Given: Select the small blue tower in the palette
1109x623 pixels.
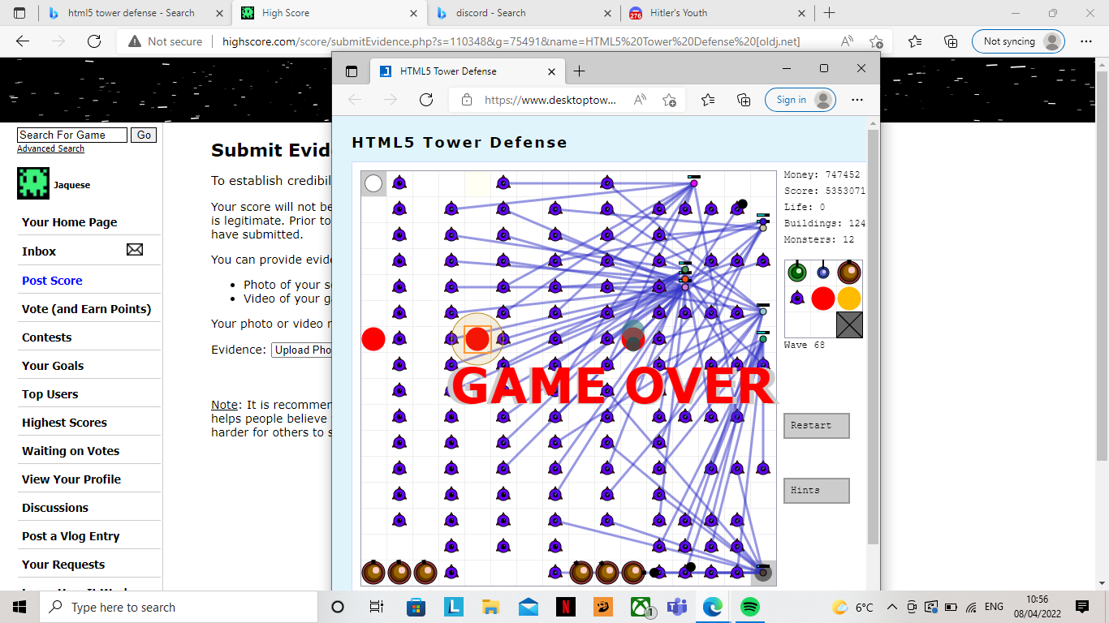Looking at the screenshot, I should (x=822, y=271).
